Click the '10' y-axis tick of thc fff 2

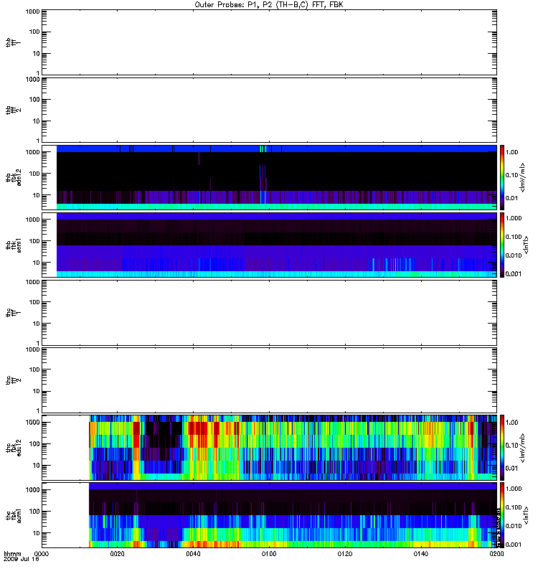37,391
